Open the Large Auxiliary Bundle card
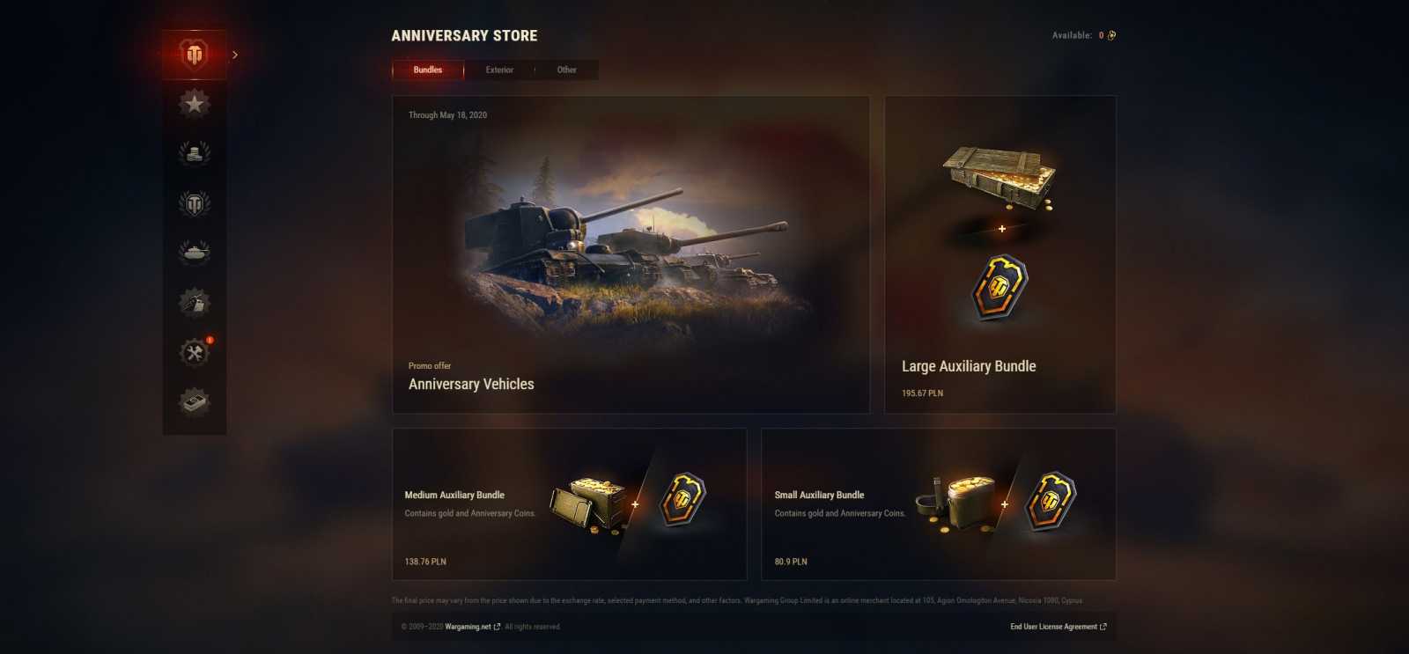 pos(1000,254)
